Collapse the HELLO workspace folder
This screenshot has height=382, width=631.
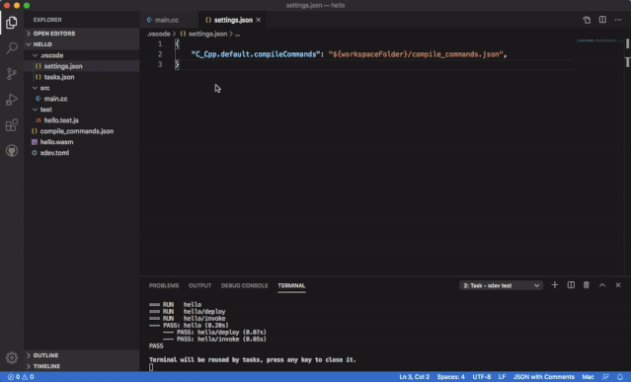(x=82, y=44)
